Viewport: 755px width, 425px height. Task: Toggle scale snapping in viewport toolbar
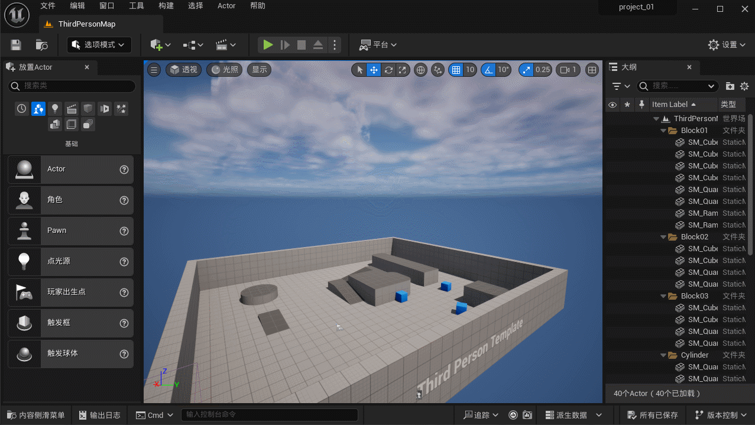click(x=526, y=70)
